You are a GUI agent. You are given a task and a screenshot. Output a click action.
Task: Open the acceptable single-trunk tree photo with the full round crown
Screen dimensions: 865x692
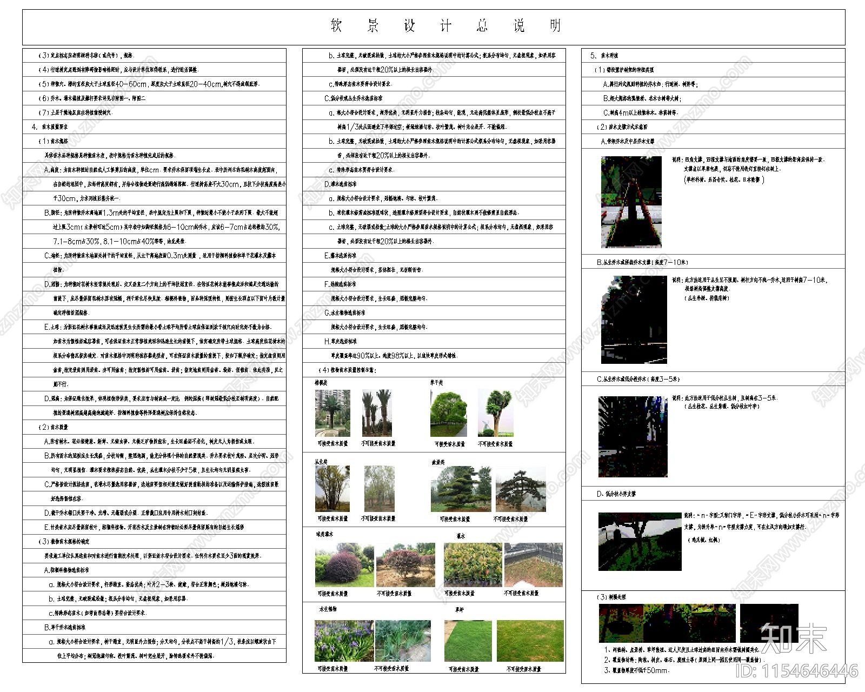(x=449, y=413)
